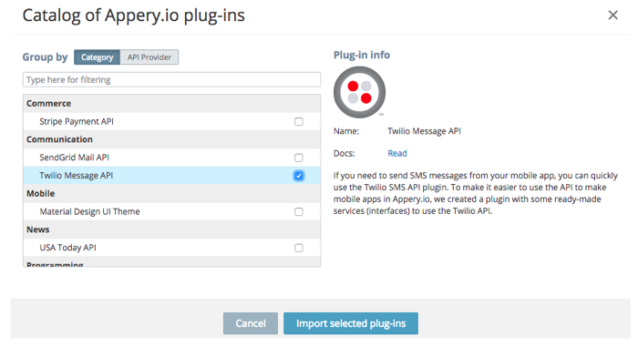Select the Stripe Payment API row
638x347 pixels.
coord(171,122)
